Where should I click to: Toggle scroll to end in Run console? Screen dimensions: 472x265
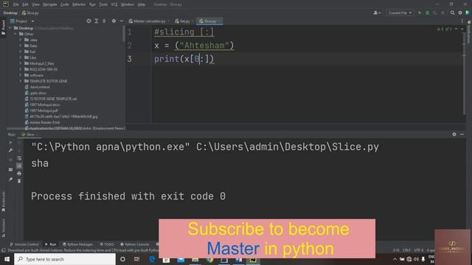[x=19, y=166]
